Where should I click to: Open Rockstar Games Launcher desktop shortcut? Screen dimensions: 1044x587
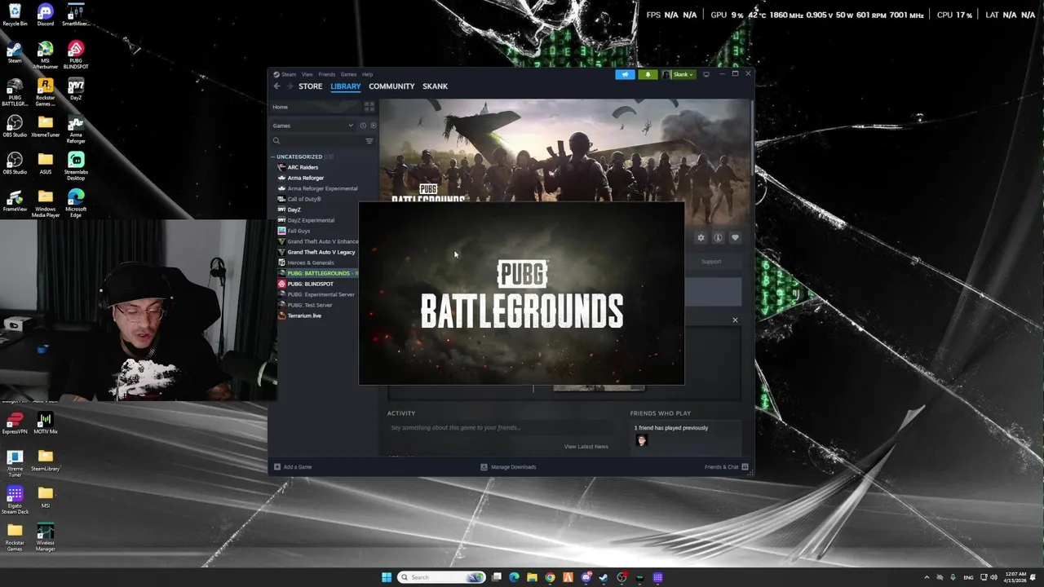[46, 91]
